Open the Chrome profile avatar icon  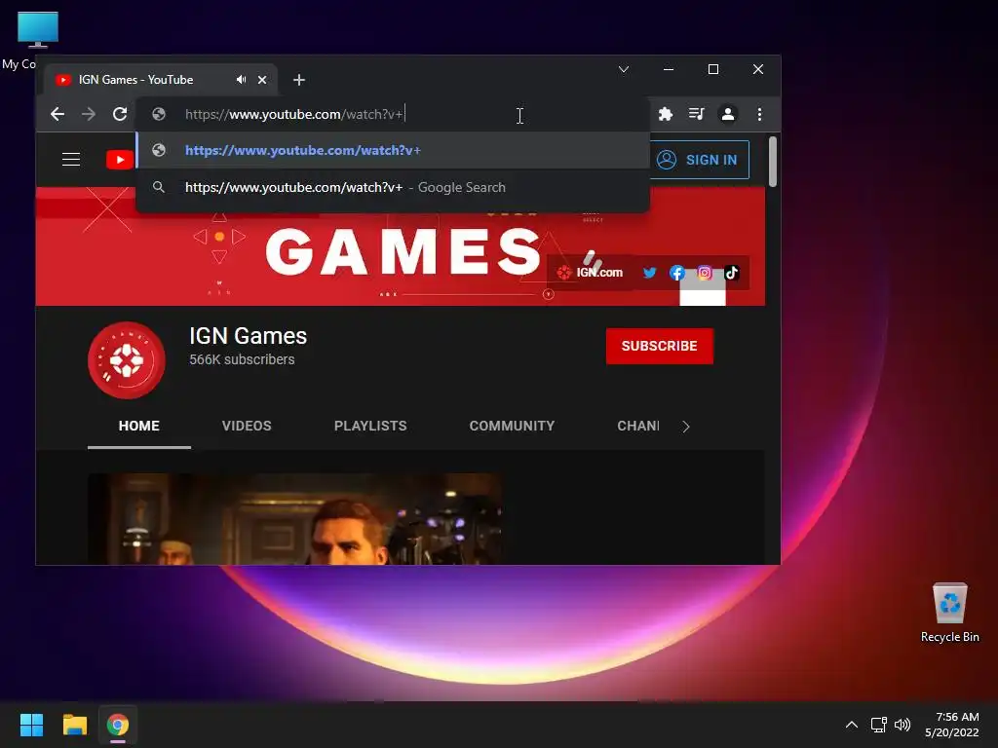coord(727,114)
